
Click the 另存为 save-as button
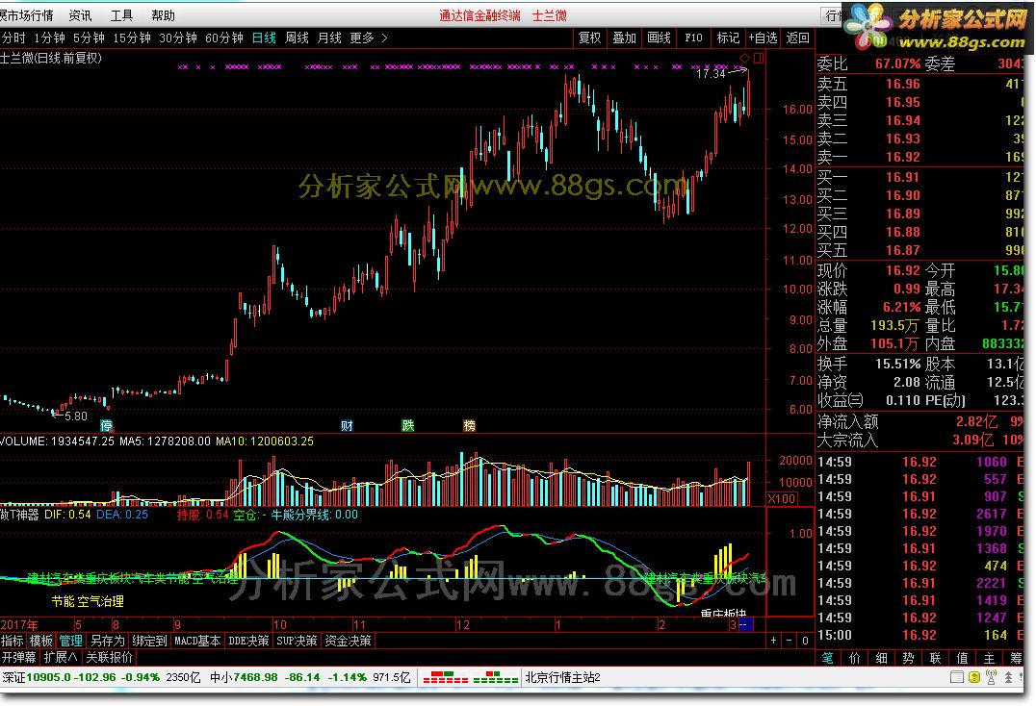[x=107, y=641]
